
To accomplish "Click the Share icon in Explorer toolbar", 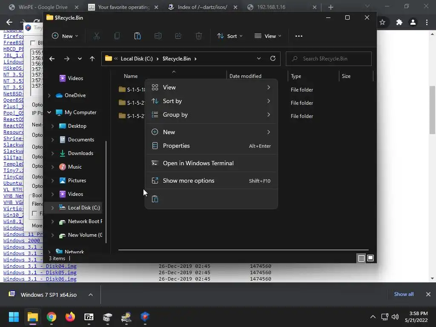I will click(x=178, y=36).
